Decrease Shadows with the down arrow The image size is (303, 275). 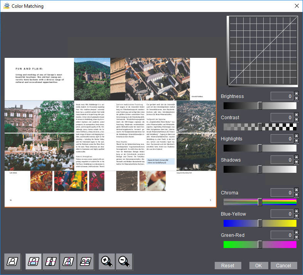[296, 162]
